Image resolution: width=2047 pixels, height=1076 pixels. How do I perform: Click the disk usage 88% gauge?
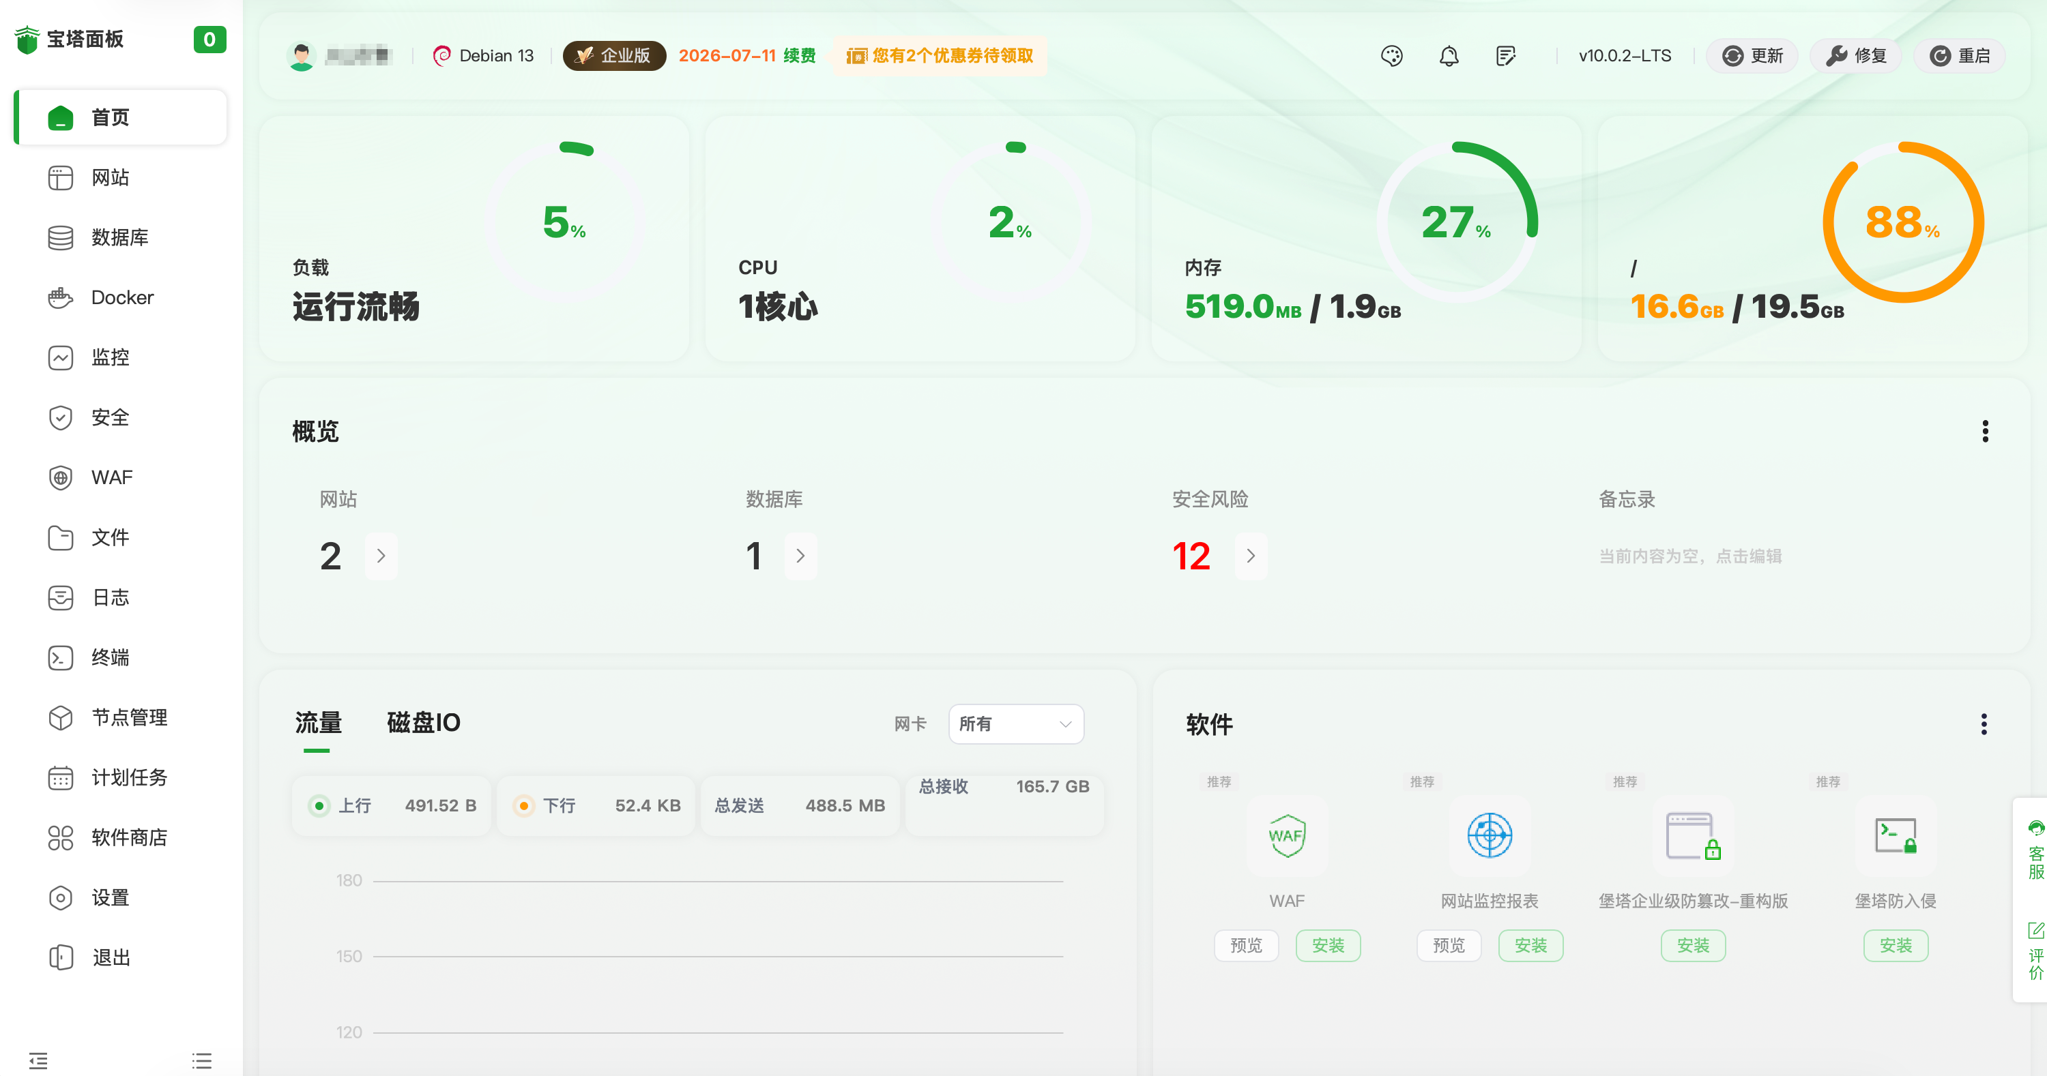click(x=1902, y=222)
